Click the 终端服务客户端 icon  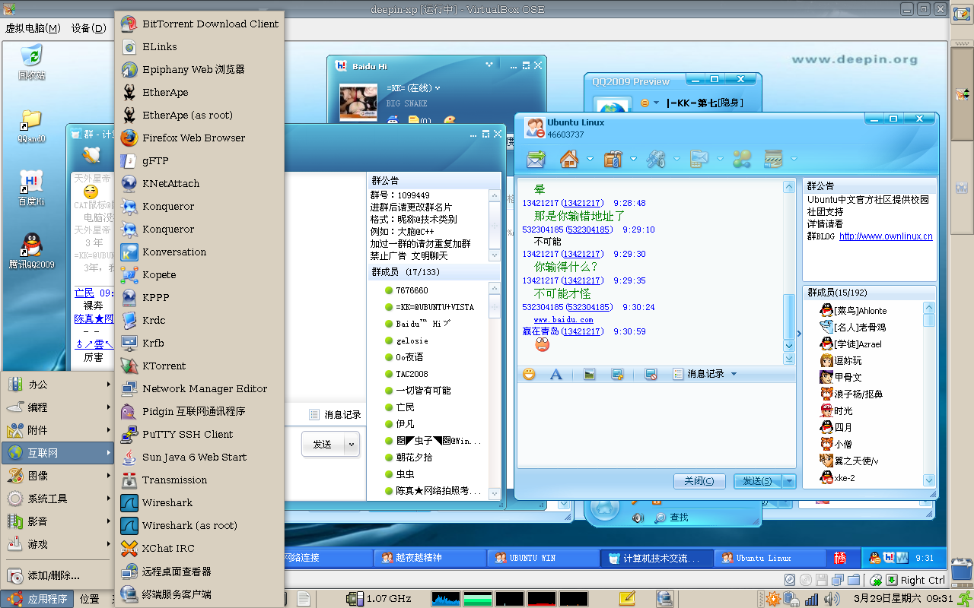(x=129, y=594)
